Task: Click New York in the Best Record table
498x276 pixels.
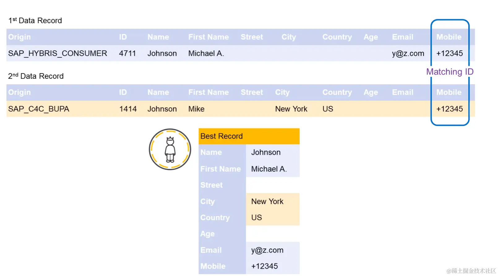Action: click(267, 201)
